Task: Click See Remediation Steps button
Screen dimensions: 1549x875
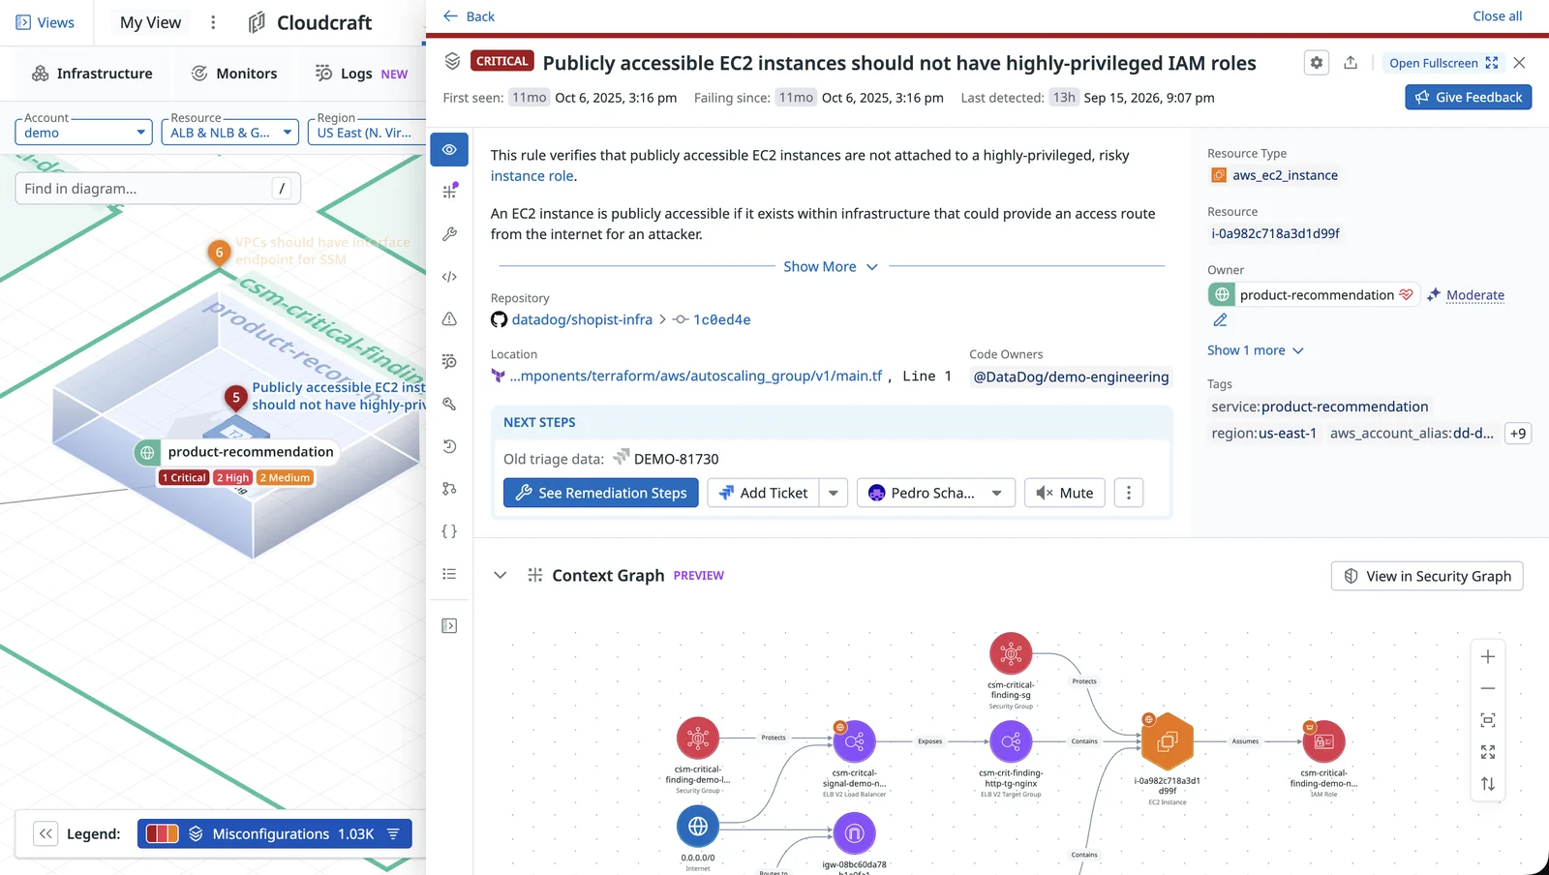Action: tap(600, 493)
